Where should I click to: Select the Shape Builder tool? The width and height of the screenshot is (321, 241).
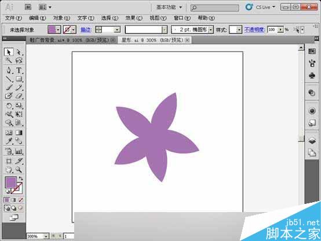point(9,123)
